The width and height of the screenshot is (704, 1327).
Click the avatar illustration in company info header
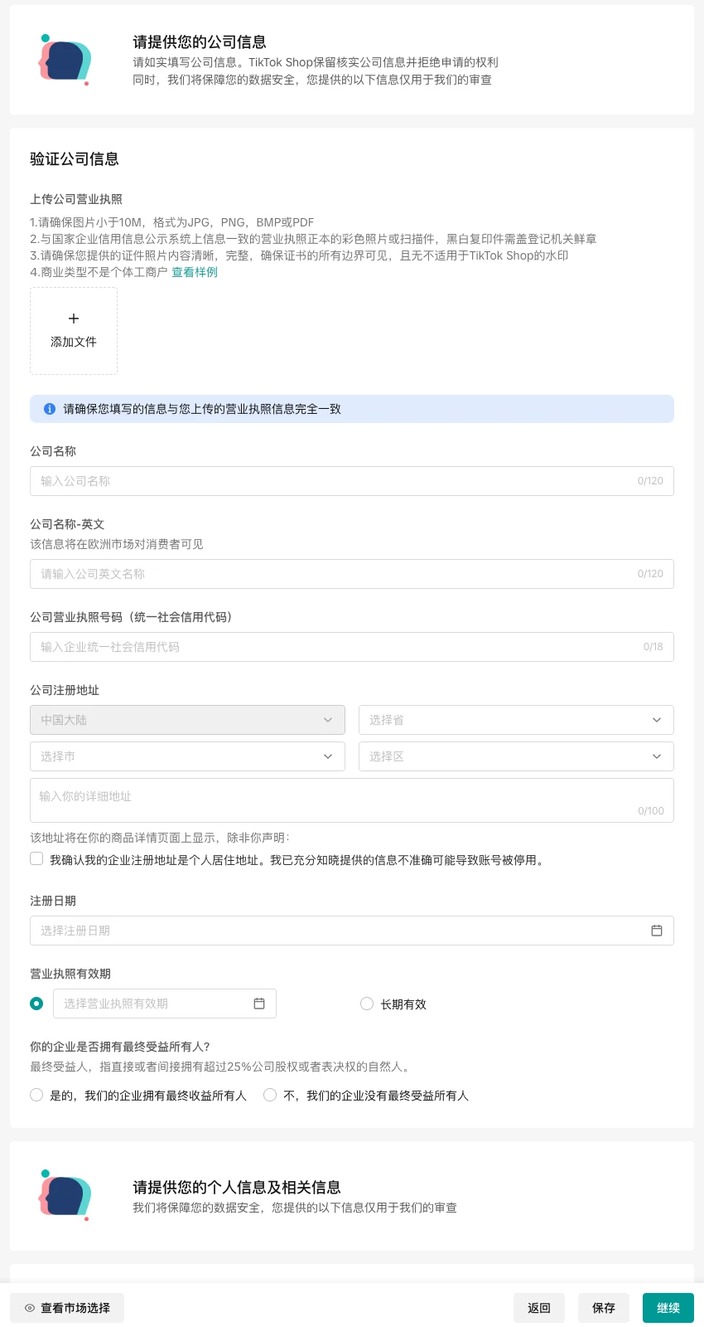(65, 60)
